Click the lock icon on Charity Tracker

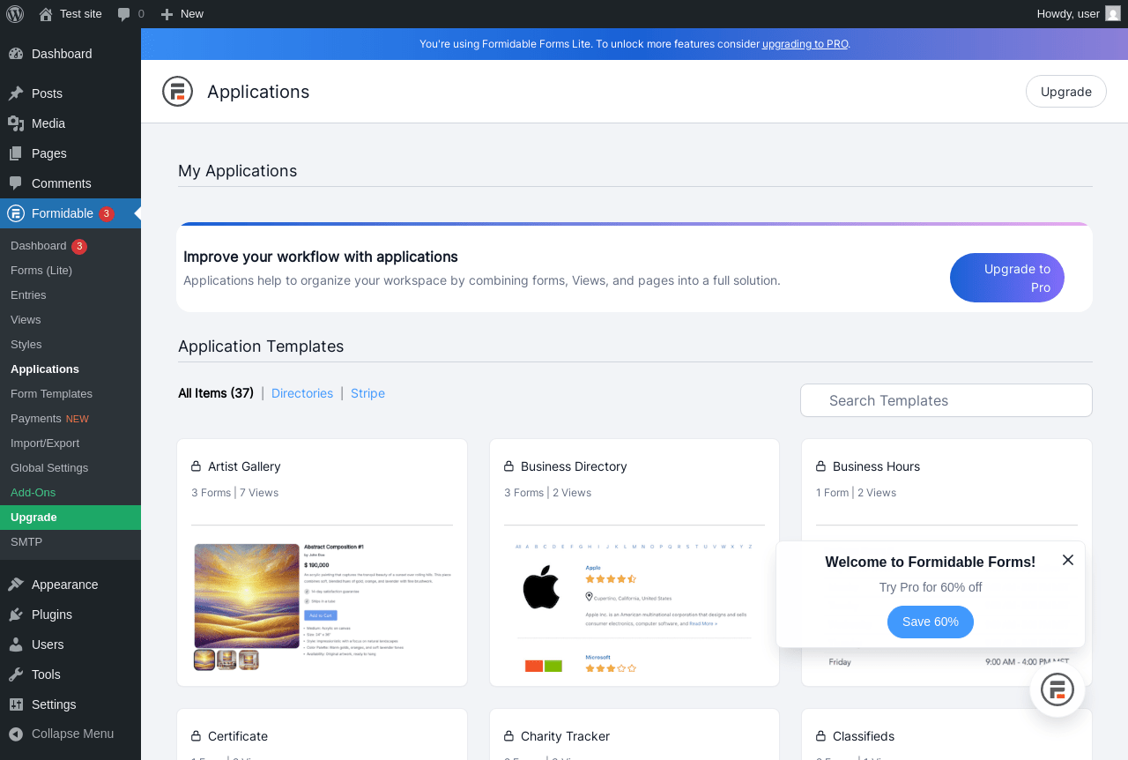[508, 735]
